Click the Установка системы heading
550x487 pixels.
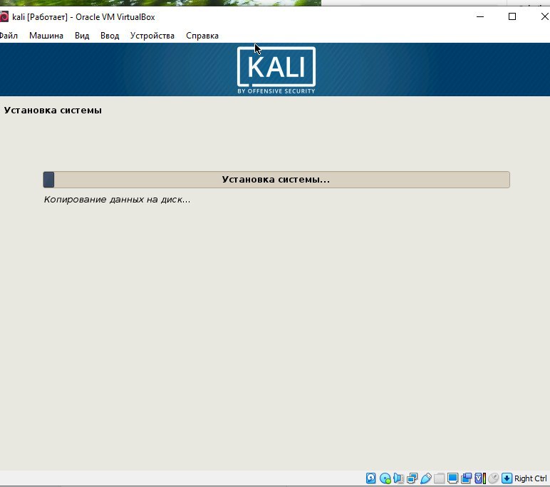tap(53, 111)
